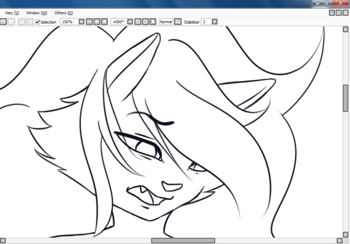Toggle the Selection checkbox

38,22
